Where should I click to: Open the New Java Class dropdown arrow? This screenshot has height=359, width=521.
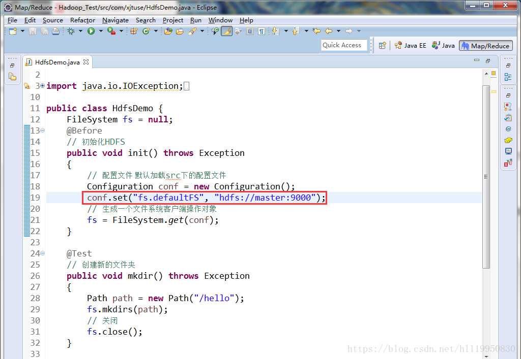(156, 31)
